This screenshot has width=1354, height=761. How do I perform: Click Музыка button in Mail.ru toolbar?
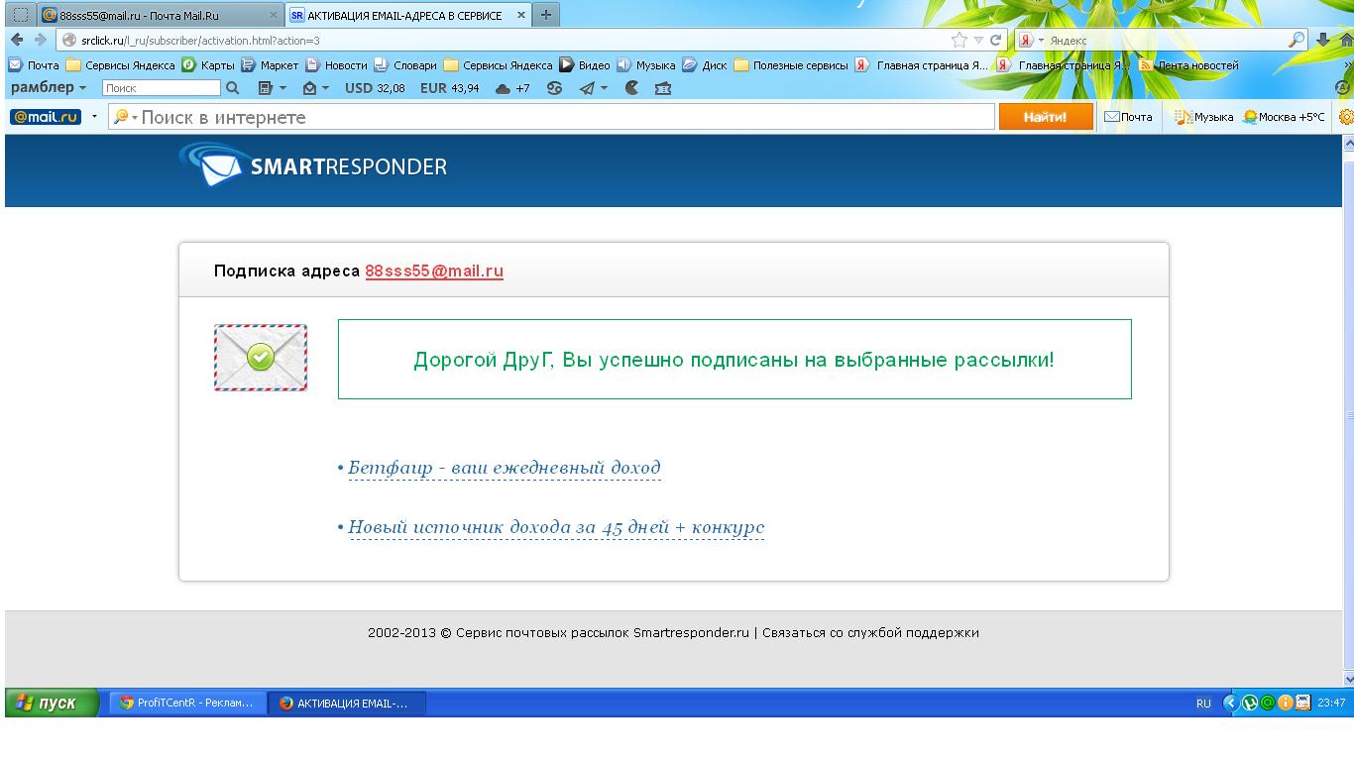1204,117
